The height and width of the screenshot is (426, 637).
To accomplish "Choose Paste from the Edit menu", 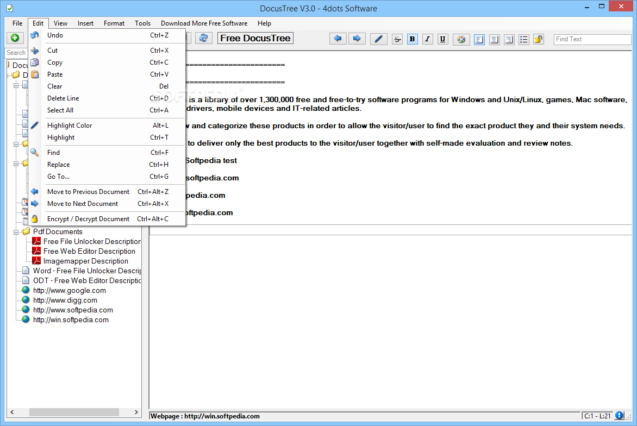I will point(107,74).
